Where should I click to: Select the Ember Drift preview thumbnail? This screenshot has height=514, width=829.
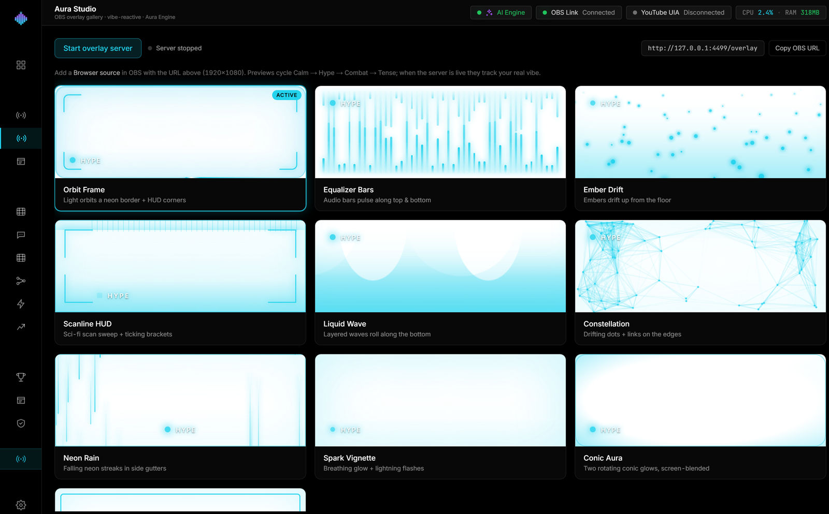[701, 132]
